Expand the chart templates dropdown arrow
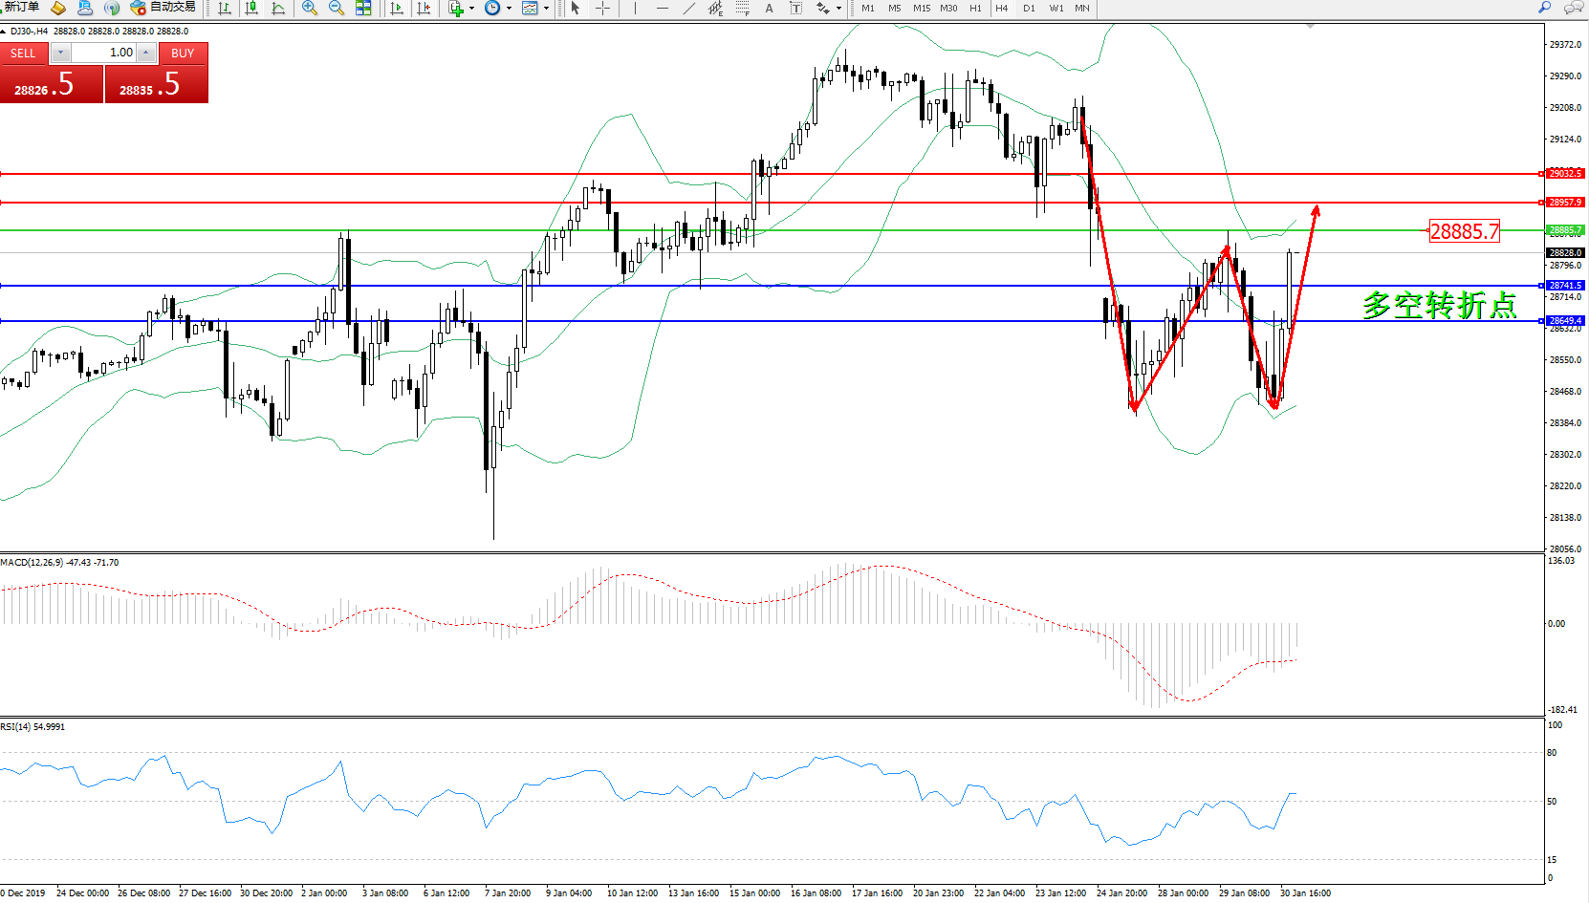 [546, 9]
